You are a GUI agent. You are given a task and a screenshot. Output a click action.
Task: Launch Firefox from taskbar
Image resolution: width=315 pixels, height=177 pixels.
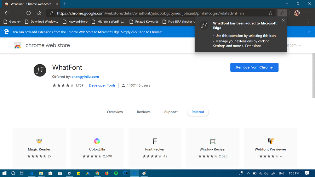click(107, 173)
